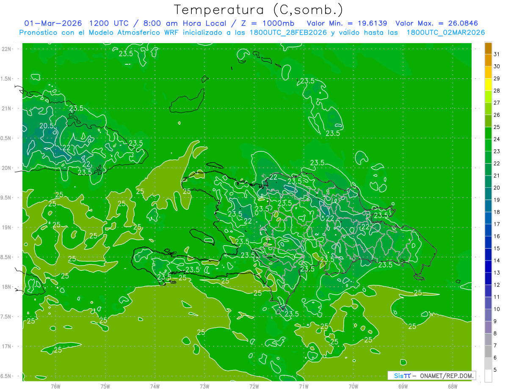Click the teal swatch between 19 and 20

click(488, 194)
